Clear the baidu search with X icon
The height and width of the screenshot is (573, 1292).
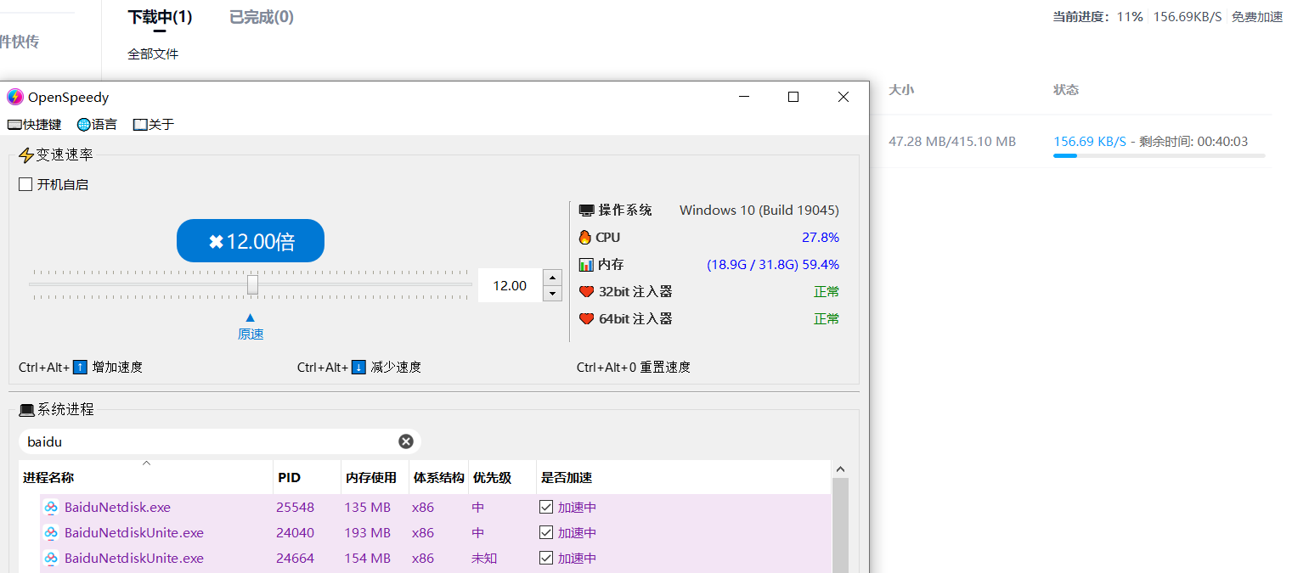pos(406,441)
